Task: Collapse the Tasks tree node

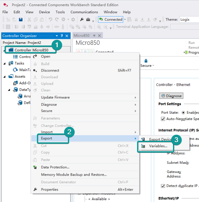Action: (x=5, y=63)
